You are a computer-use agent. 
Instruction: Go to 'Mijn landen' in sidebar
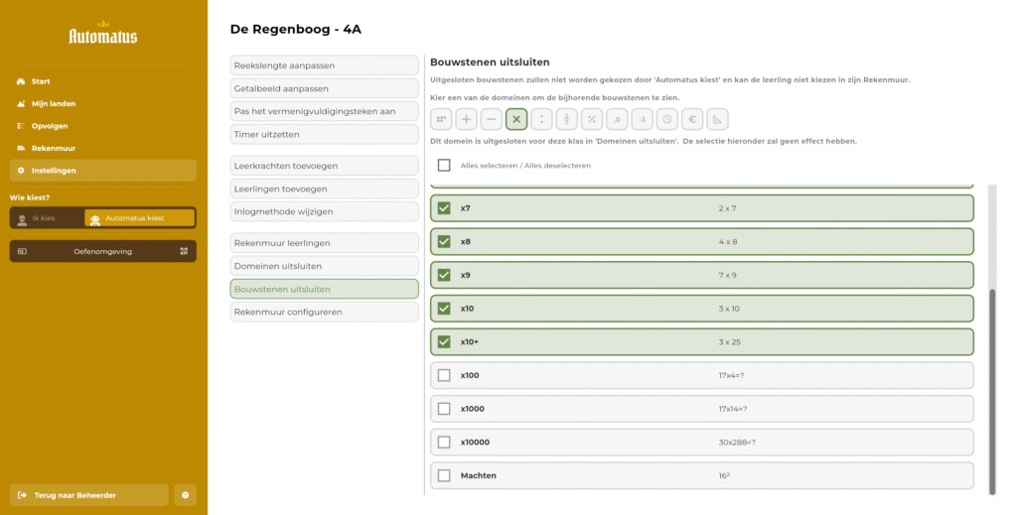click(54, 103)
